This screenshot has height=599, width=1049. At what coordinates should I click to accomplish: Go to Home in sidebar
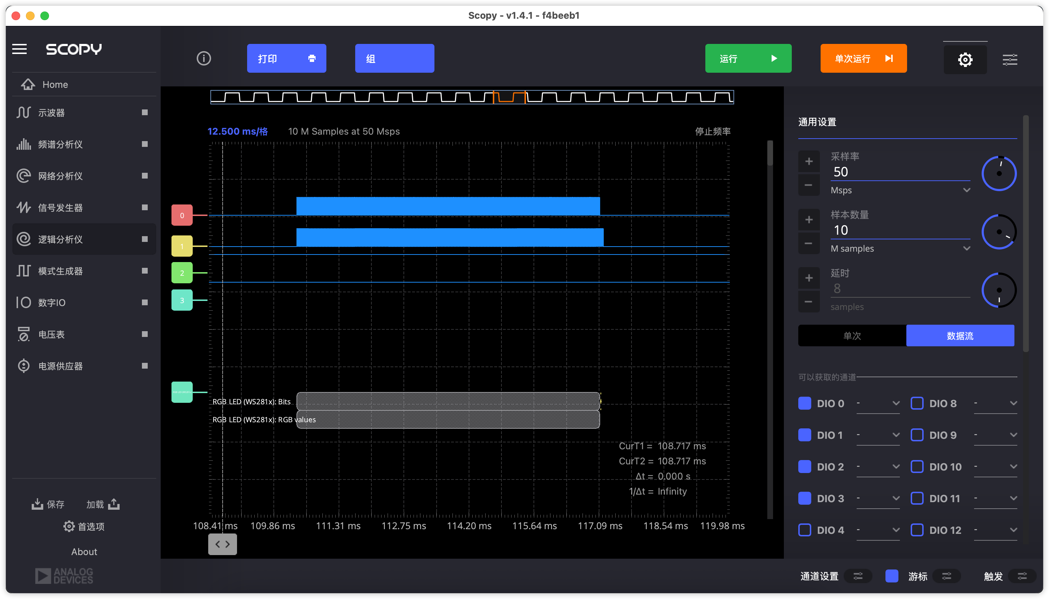point(55,84)
